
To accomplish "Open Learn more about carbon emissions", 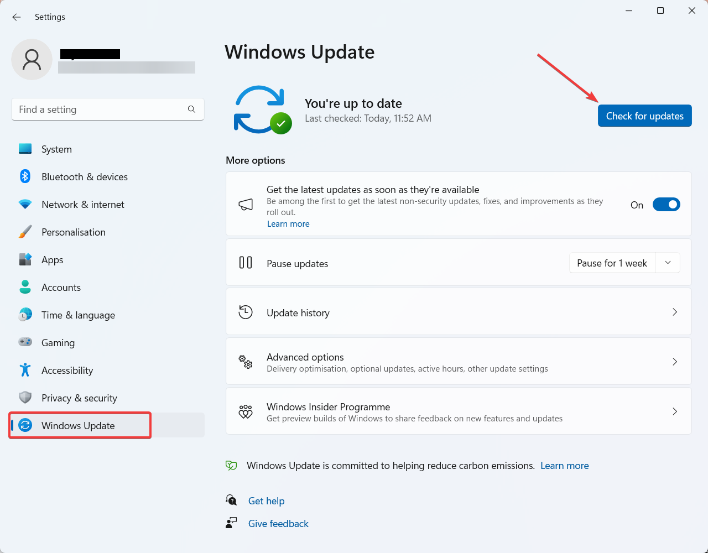I will click(565, 466).
